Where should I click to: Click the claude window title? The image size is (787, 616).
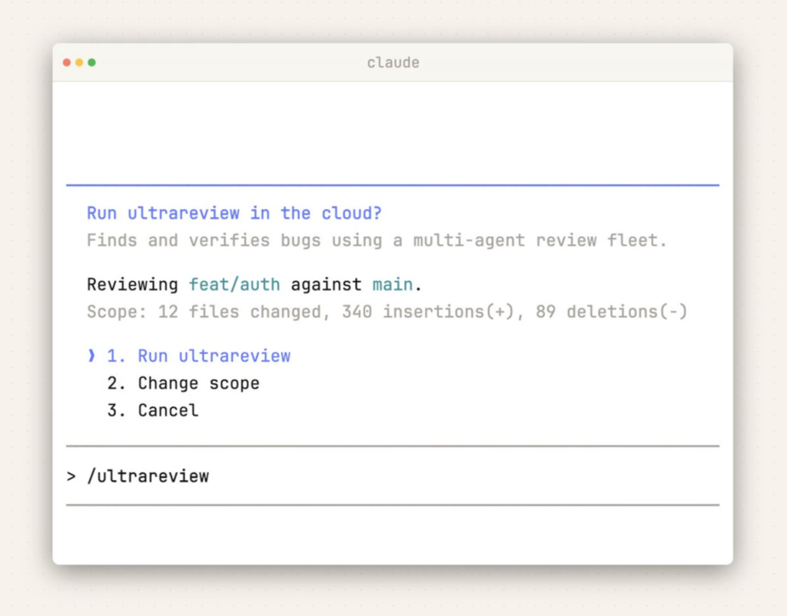[x=393, y=62]
